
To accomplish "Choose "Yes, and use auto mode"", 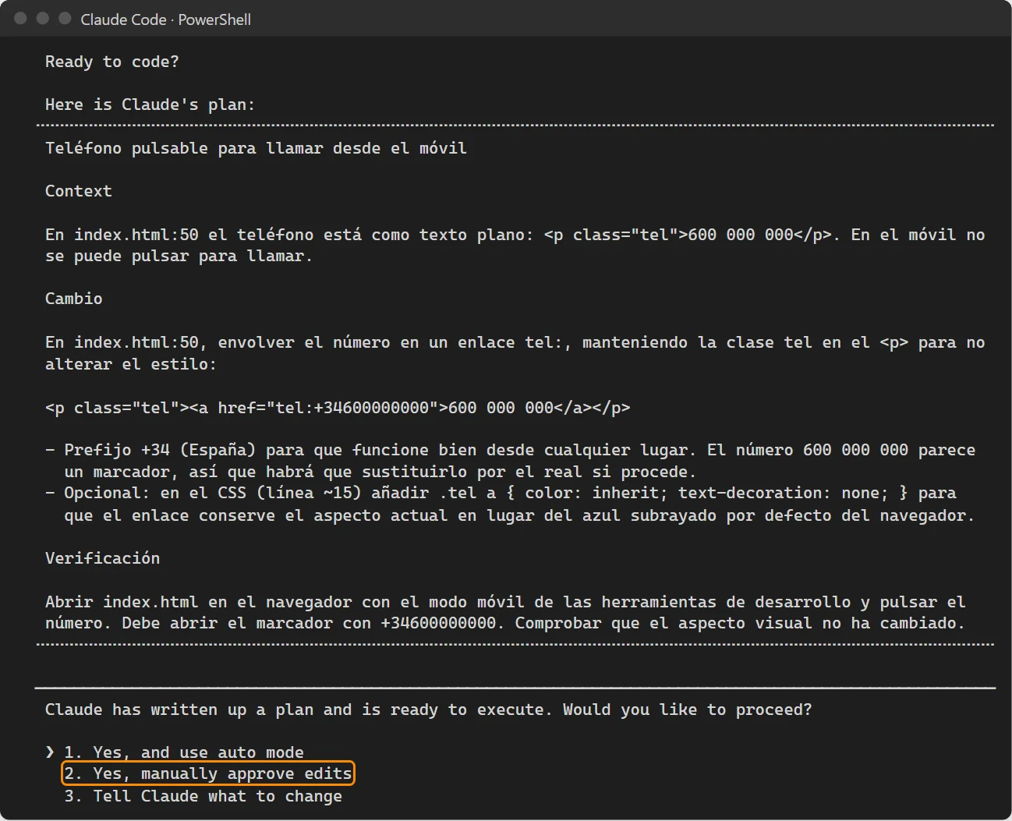I will [x=184, y=752].
